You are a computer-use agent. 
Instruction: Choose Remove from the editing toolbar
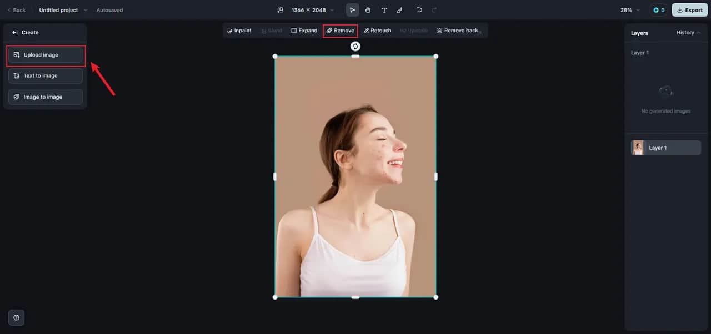[340, 31]
